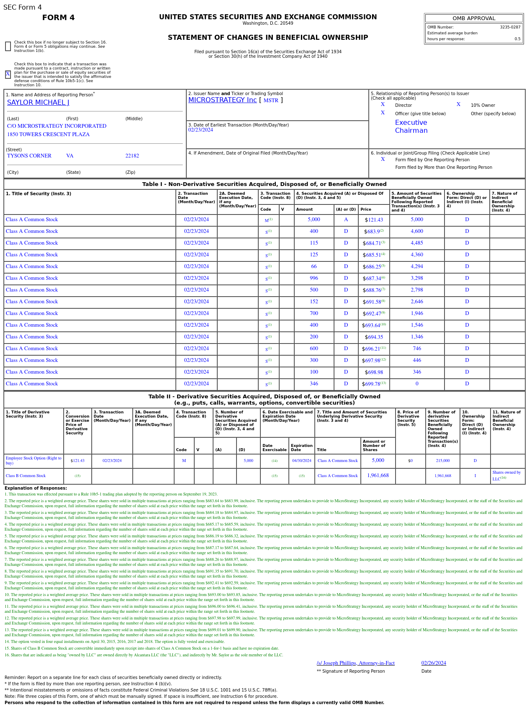This screenshot has height=715, width=529.
Task: Click the Date of Earliest Transaction value 02/23/2024
Action: [x=200, y=130]
